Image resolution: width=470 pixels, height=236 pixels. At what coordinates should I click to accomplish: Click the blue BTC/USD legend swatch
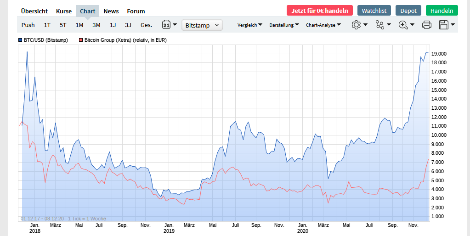pos(20,40)
